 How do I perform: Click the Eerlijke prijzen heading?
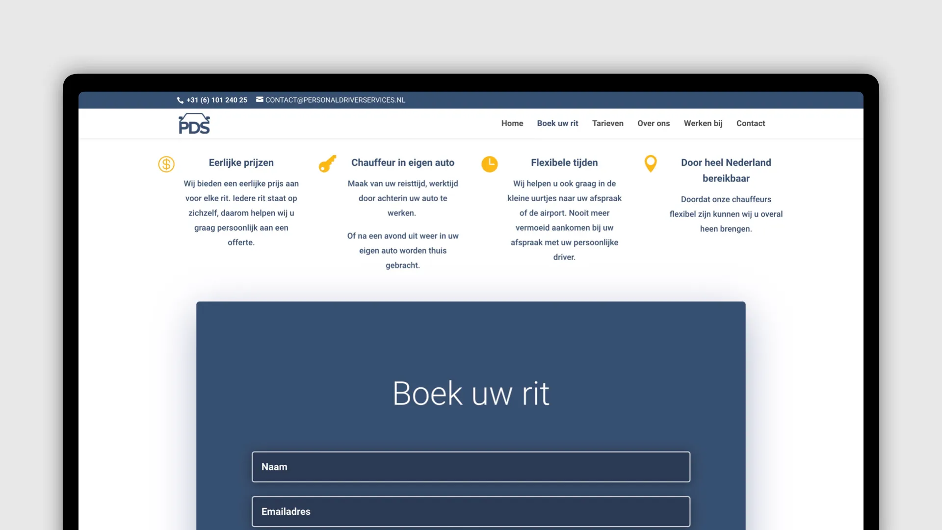click(x=241, y=163)
